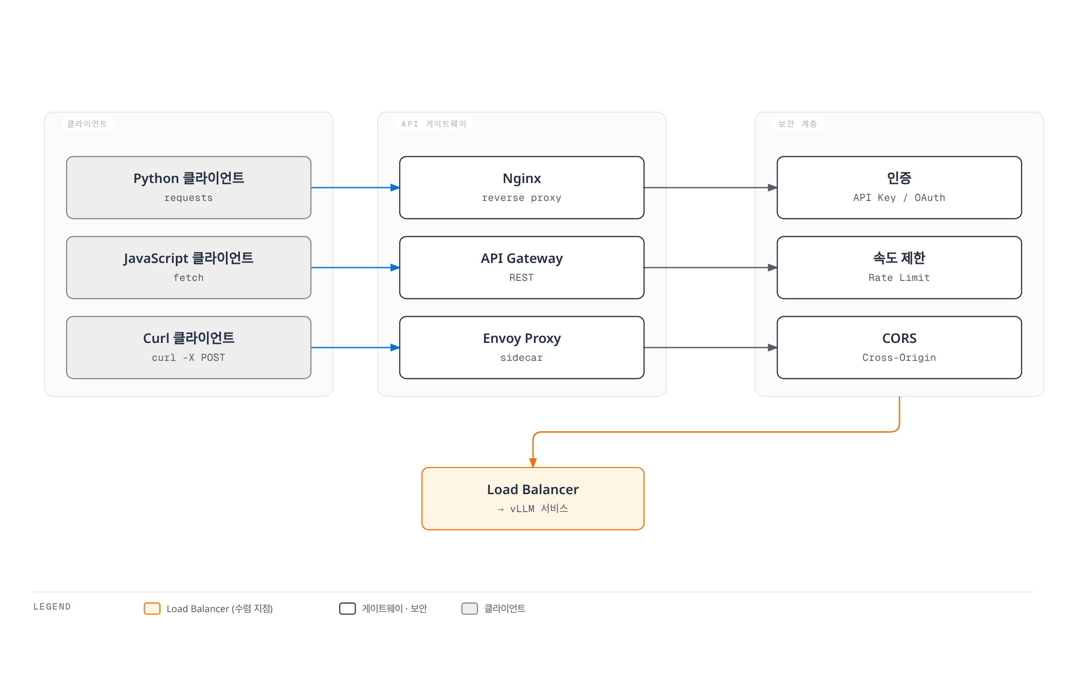
Task: Click the 'requests' subtitle text
Action: pos(189,198)
